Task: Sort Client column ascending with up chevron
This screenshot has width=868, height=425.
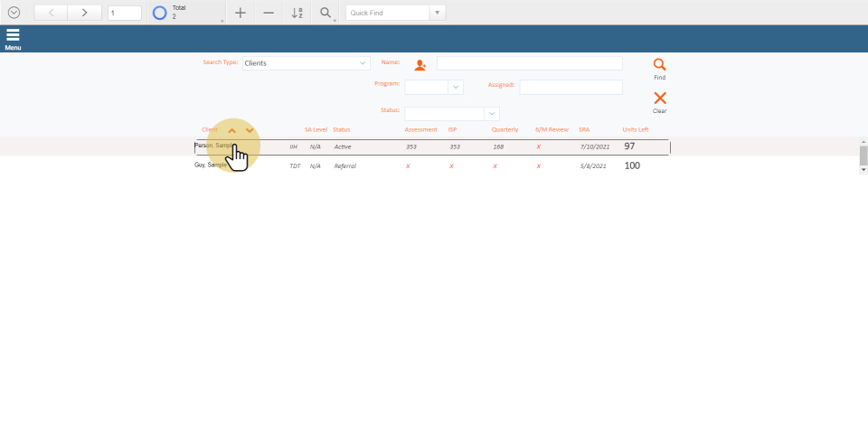Action: pos(231,130)
